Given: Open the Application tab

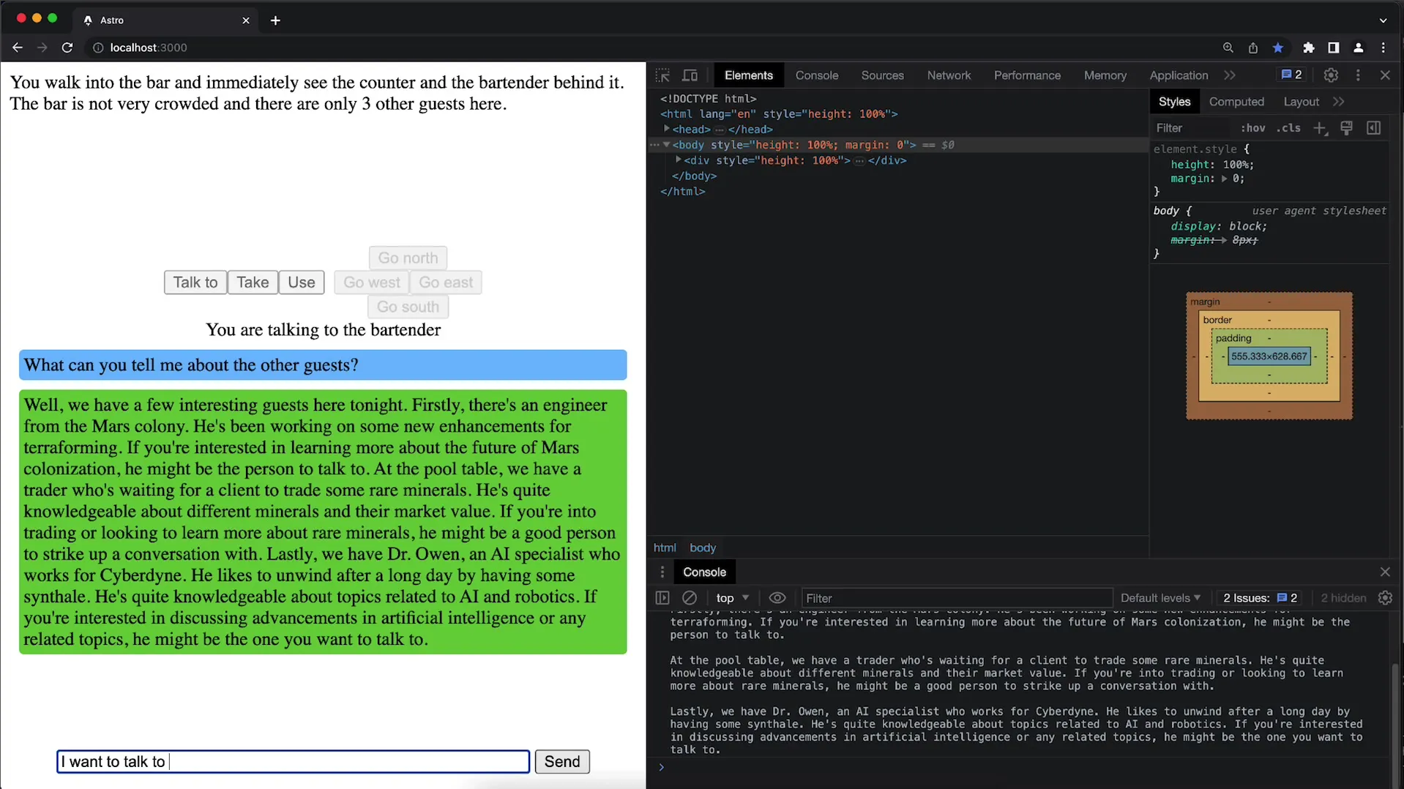Looking at the screenshot, I should pos(1179,75).
